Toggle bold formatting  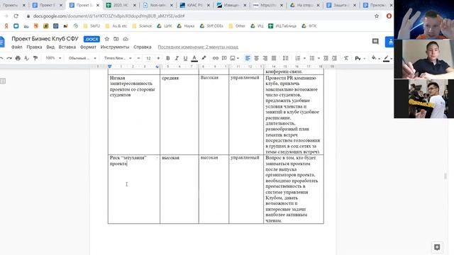coord(167,58)
